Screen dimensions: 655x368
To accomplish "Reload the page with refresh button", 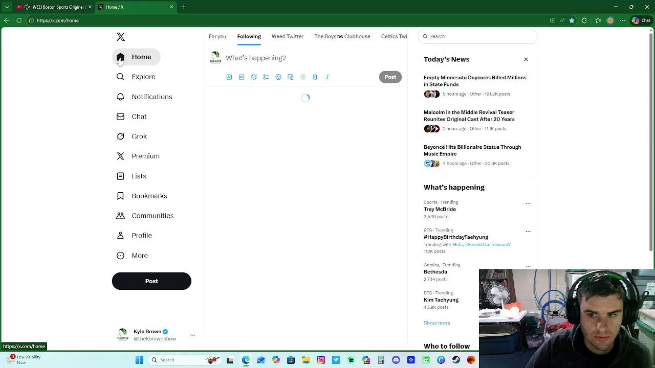I will (19, 20).
